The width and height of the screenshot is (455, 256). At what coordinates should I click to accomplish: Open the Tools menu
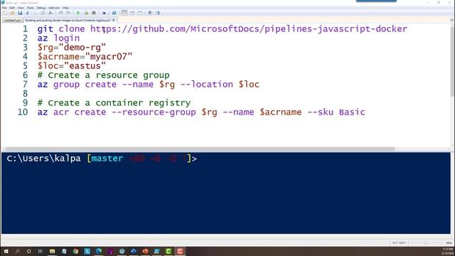coord(30,8)
